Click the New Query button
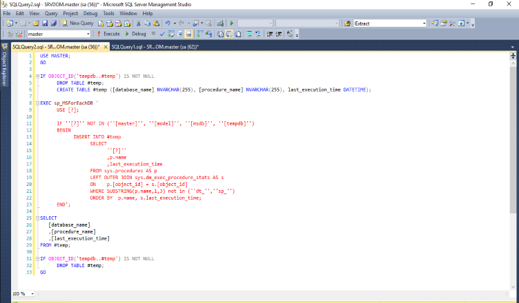519x303 pixels. tap(78, 23)
